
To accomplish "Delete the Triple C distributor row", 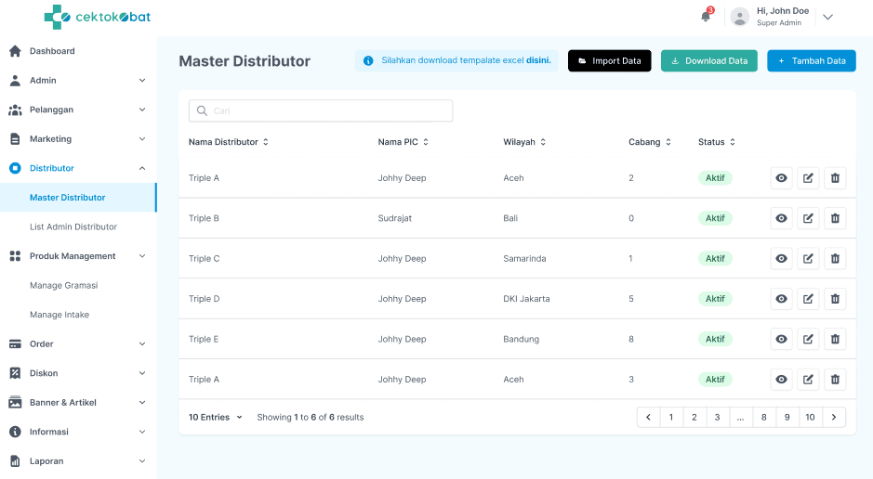I will pos(835,258).
